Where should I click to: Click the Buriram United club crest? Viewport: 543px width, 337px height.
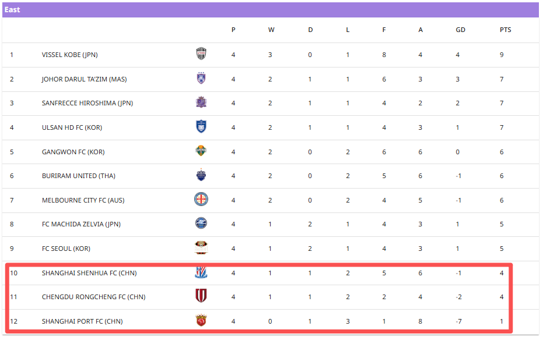coord(201,175)
